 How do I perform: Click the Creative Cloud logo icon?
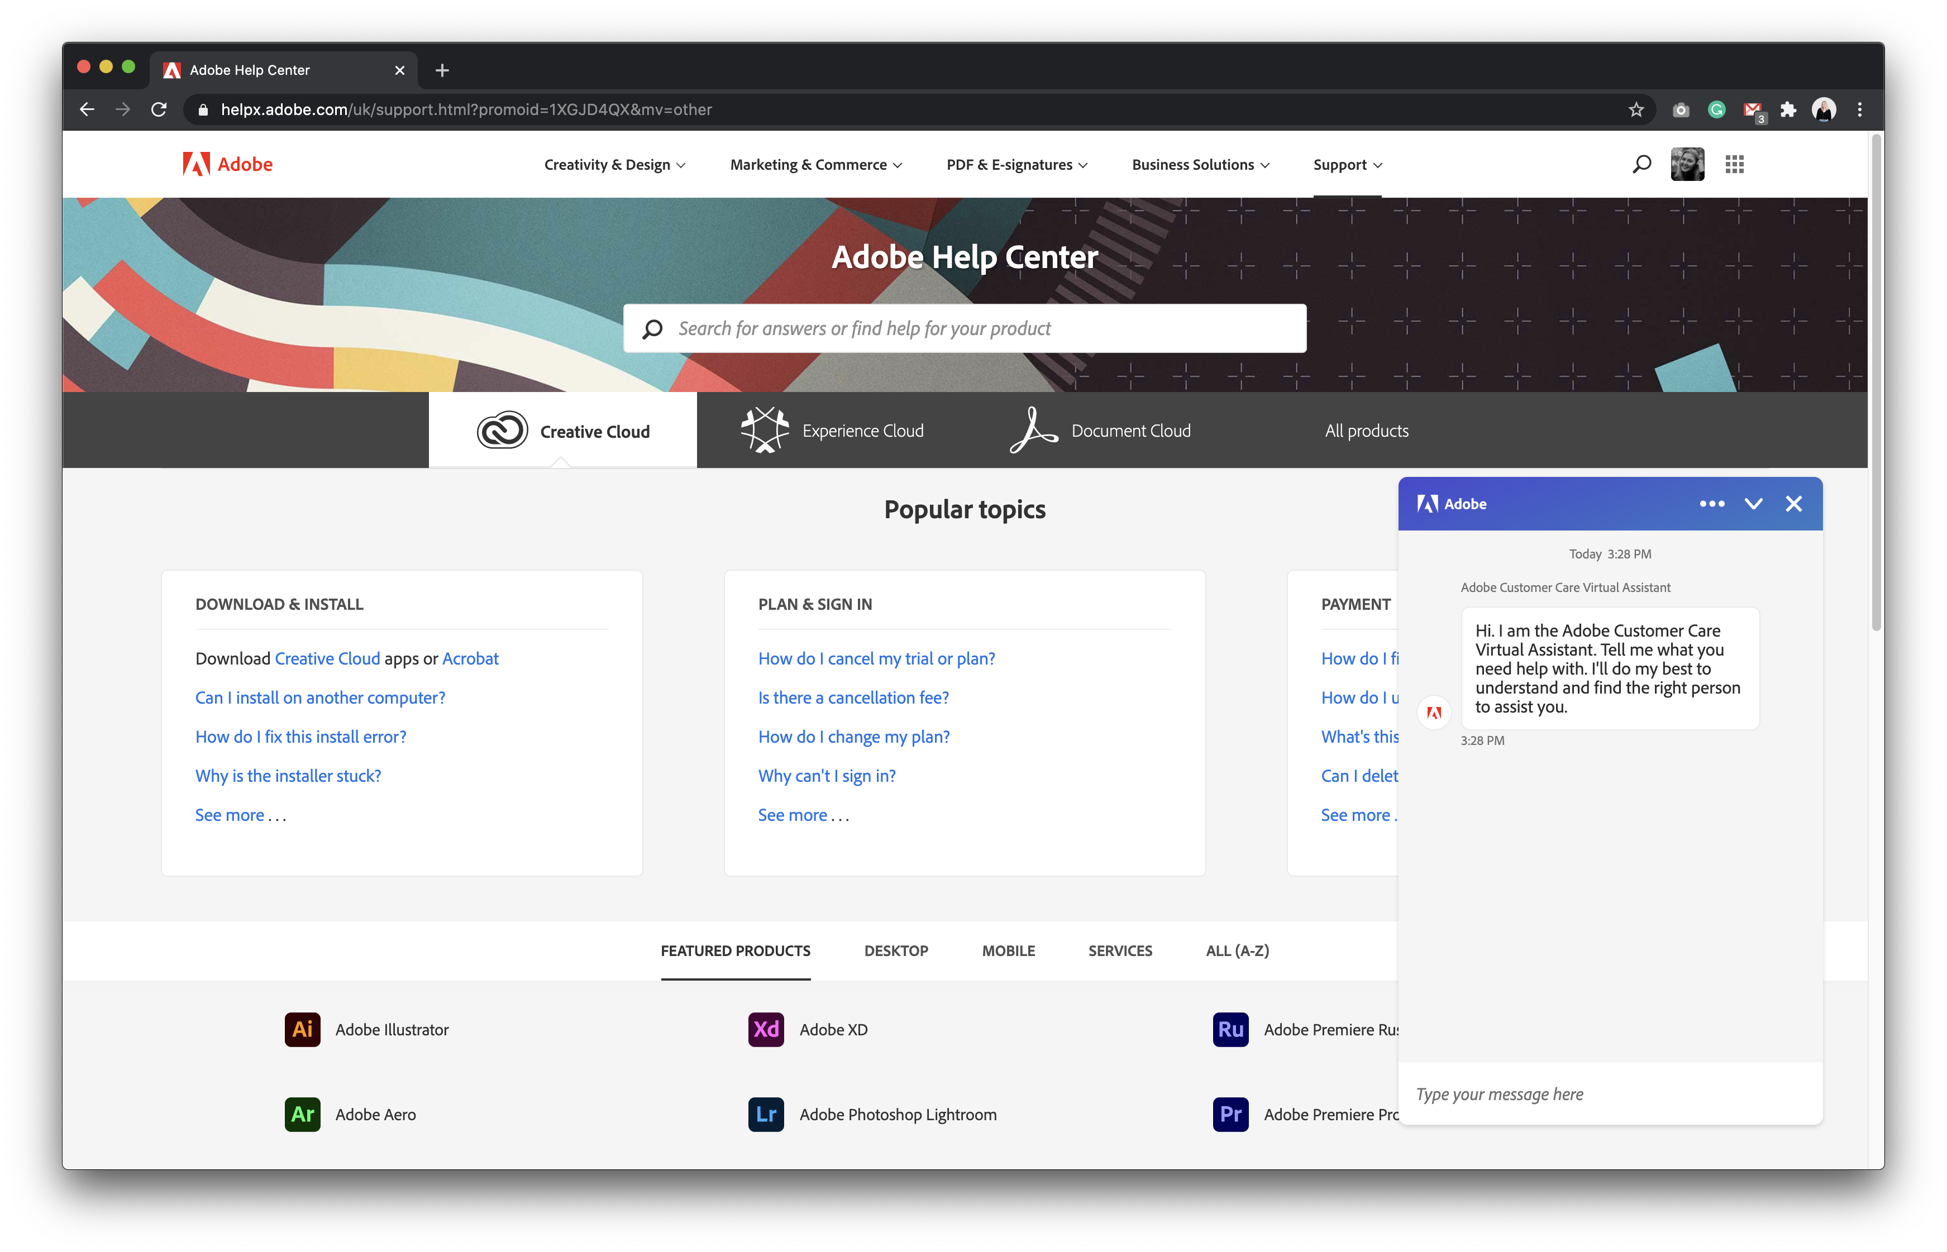pos(502,430)
